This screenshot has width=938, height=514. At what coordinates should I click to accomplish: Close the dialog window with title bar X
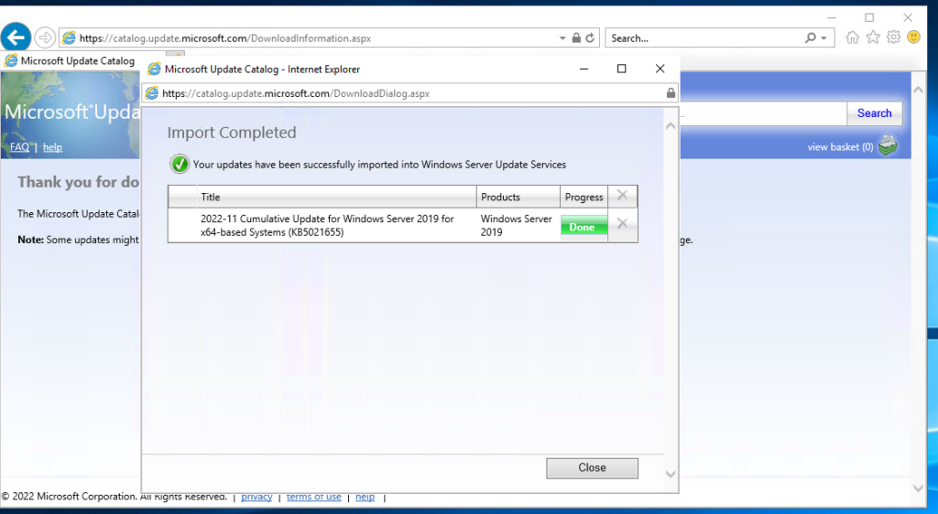tap(660, 70)
